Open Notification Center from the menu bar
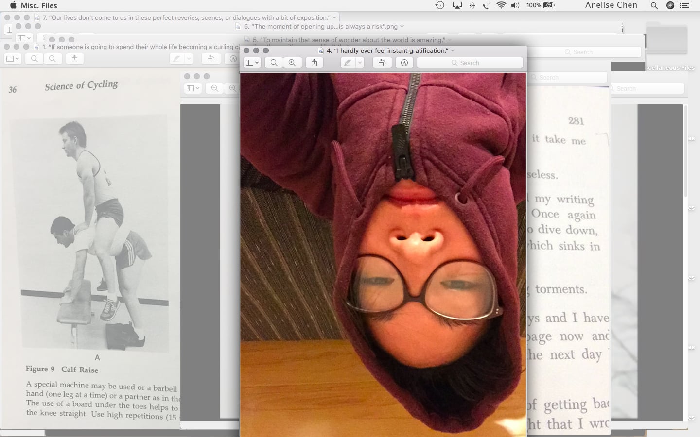The height and width of the screenshot is (437, 700). point(684,5)
